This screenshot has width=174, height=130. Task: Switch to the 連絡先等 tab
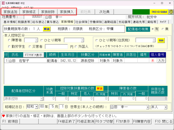(139, 22)
